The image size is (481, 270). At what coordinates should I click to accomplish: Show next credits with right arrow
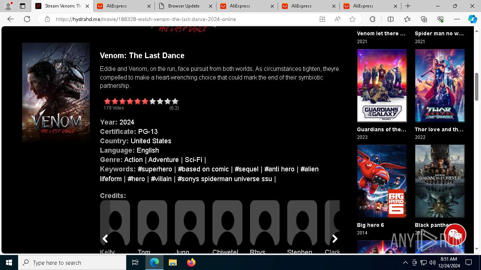click(x=335, y=238)
